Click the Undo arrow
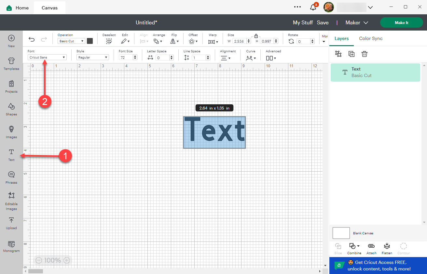The image size is (427, 274). pyautogui.click(x=31, y=39)
